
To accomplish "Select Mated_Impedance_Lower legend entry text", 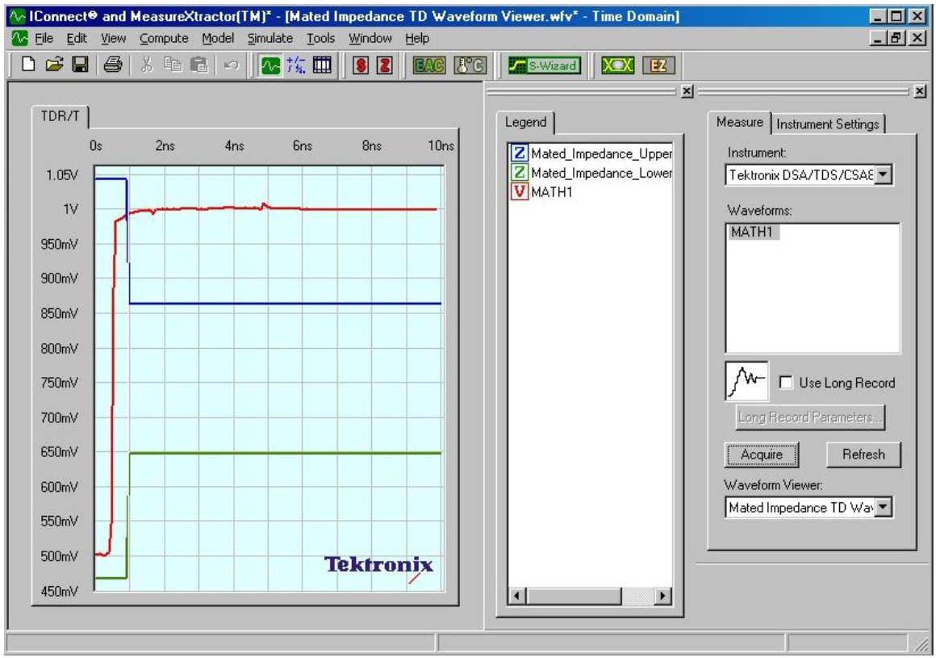I will [x=602, y=173].
